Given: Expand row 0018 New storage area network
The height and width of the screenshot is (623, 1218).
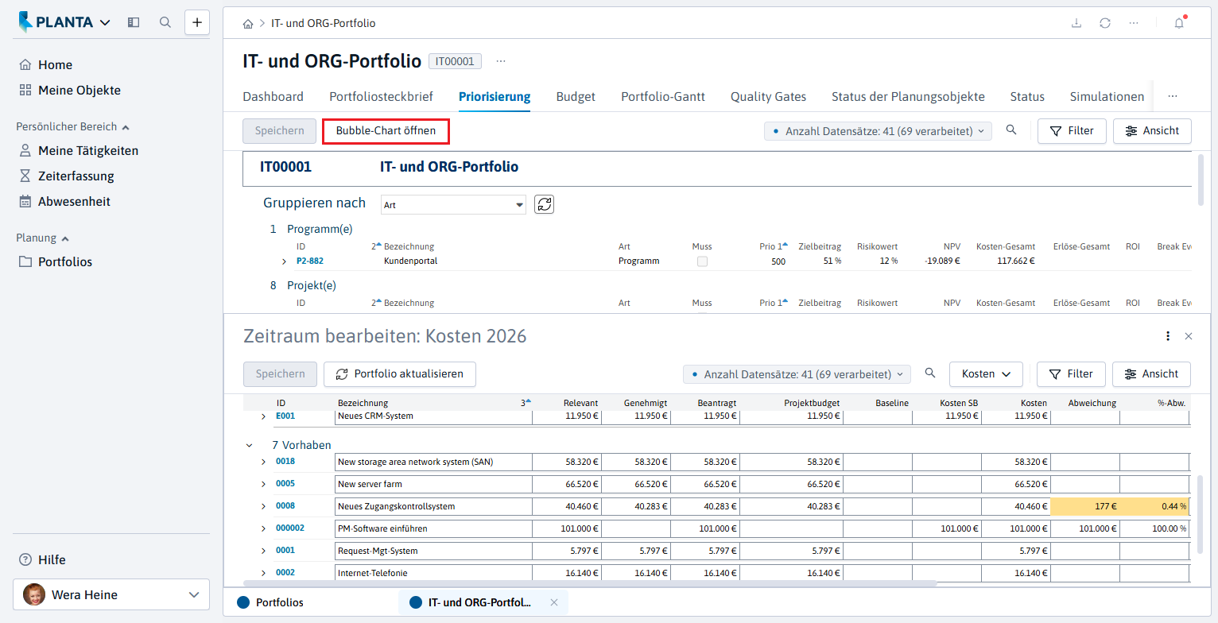Looking at the screenshot, I should pyautogui.click(x=264, y=462).
